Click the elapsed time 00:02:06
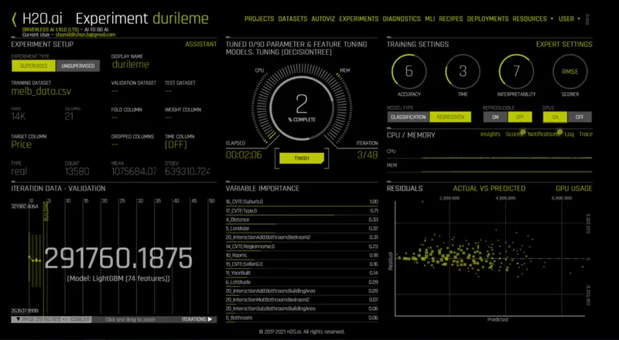619x340 pixels. (x=244, y=155)
